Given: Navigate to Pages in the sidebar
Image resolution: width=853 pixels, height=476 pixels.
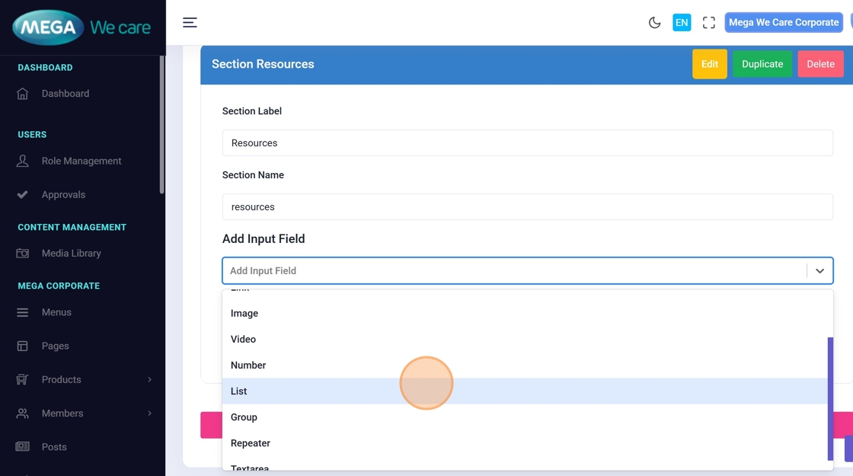Looking at the screenshot, I should point(55,346).
